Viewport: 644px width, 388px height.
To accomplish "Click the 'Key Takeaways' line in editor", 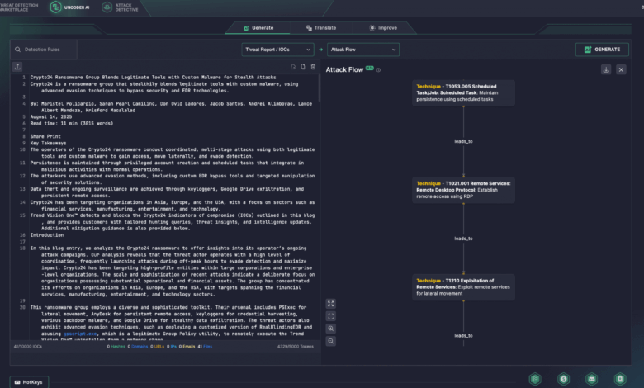I will (48, 143).
